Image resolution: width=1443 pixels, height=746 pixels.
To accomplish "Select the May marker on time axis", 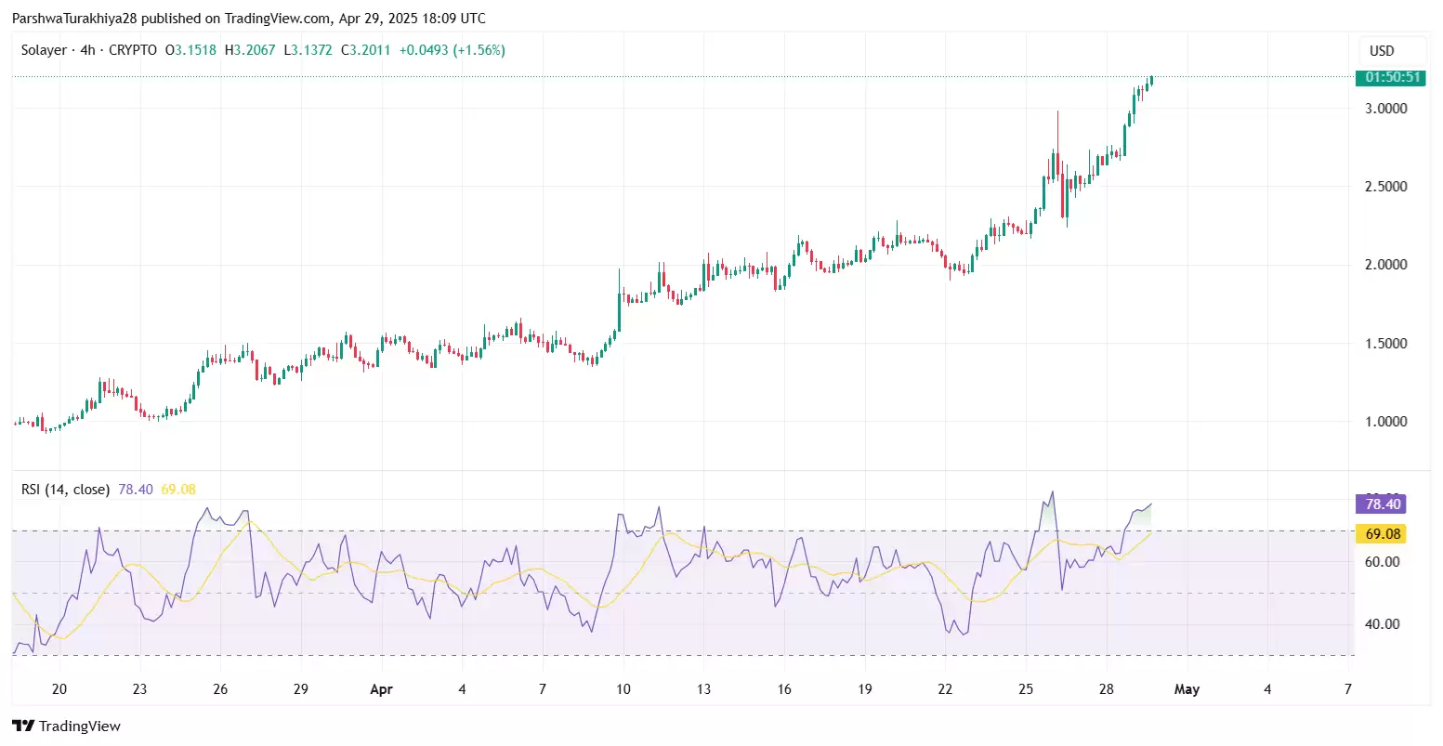I will coord(1187,689).
